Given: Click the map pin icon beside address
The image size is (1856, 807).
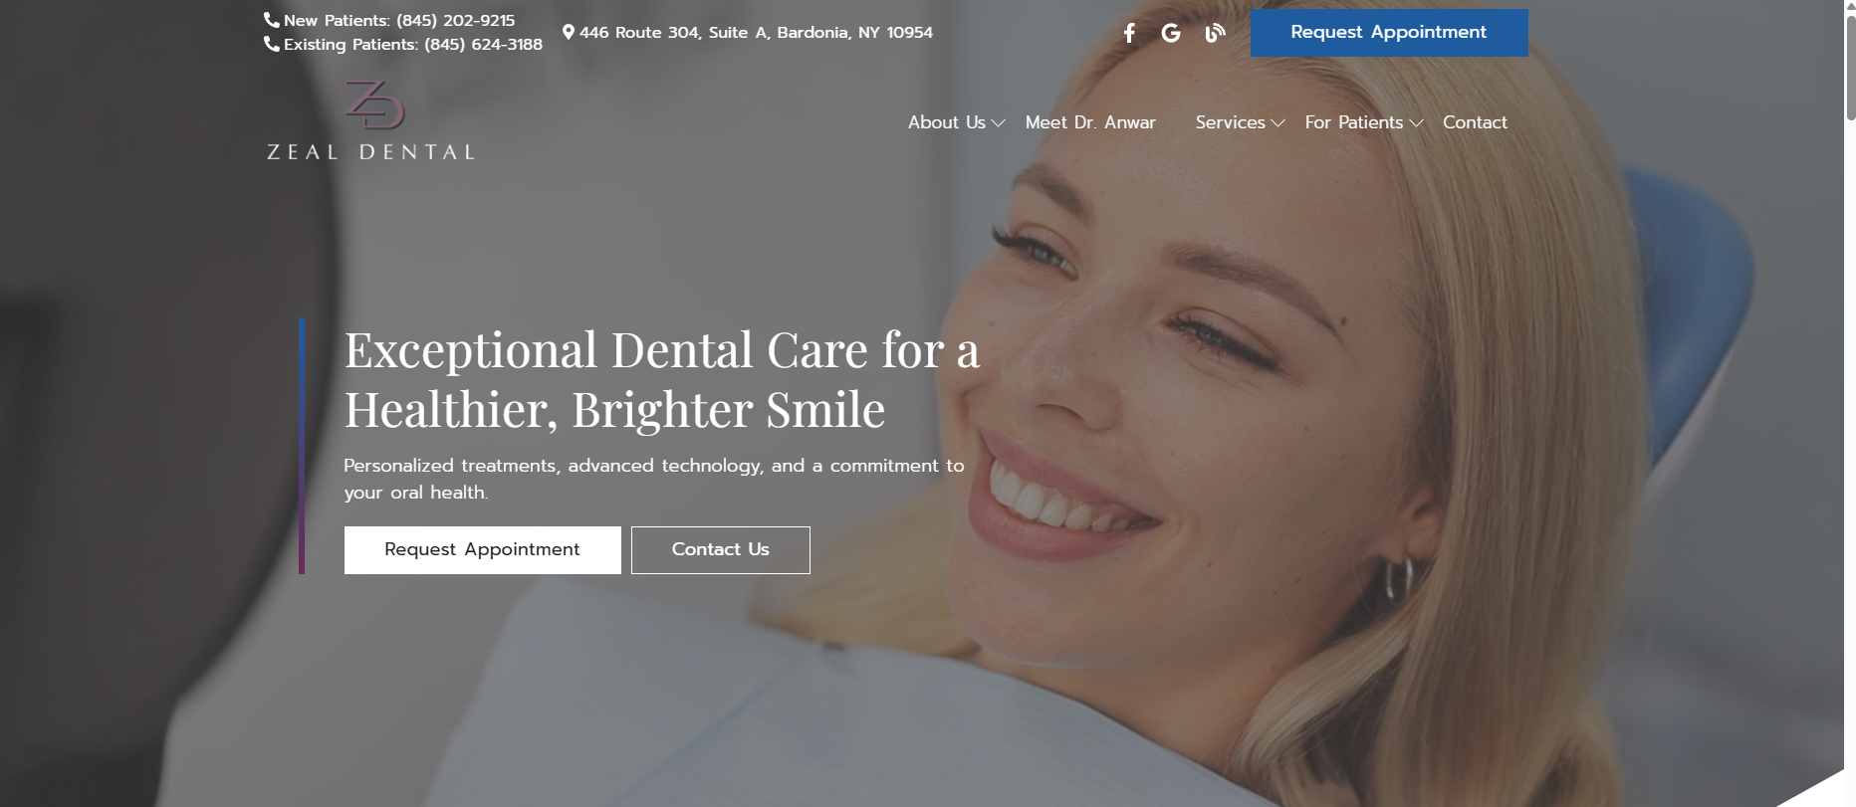Looking at the screenshot, I should [x=569, y=32].
